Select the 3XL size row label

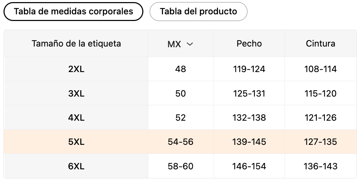click(x=76, y=93)
